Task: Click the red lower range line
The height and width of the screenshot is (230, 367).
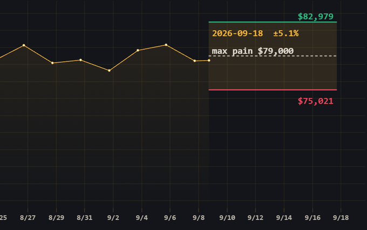Action: coord(273,89)
